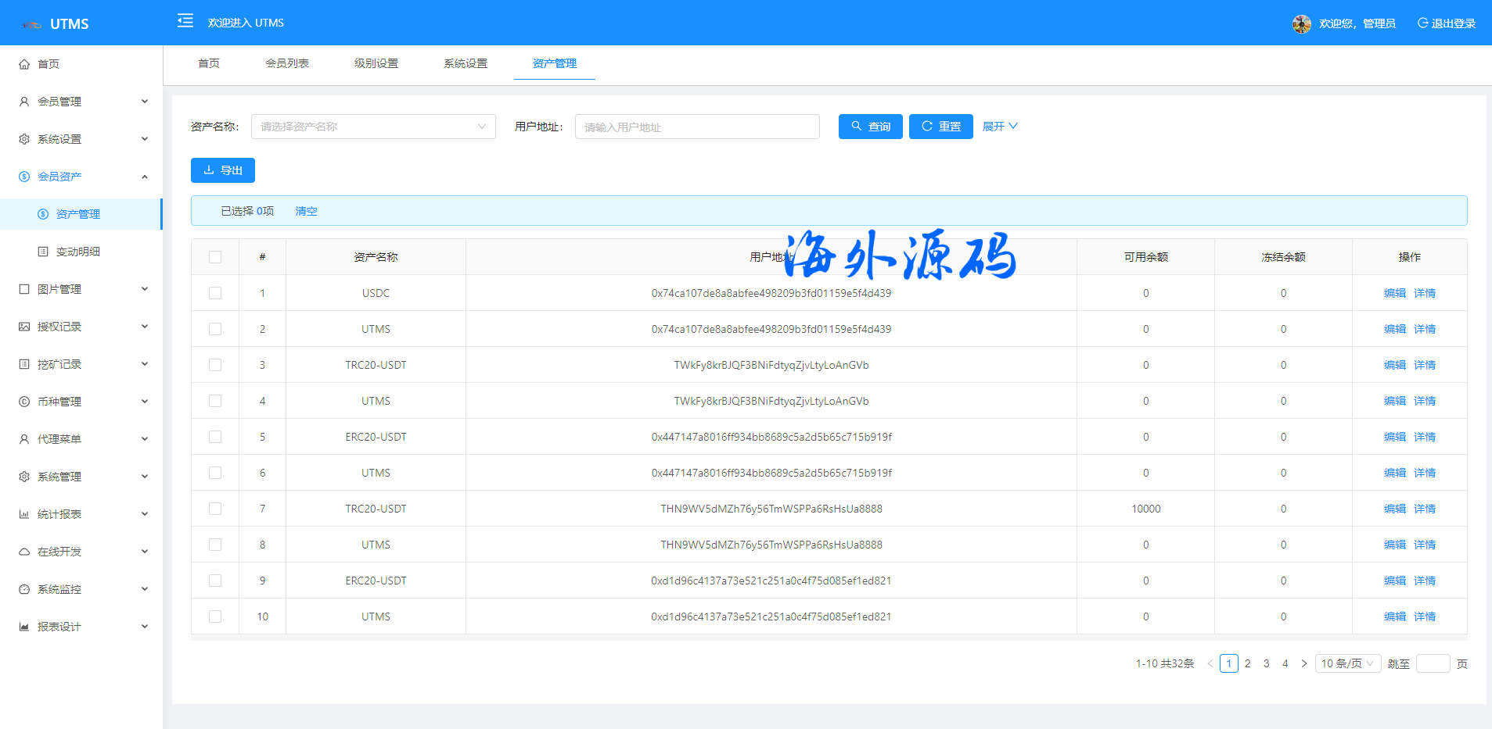
Task: Click the 在线开发 cloud icon
Action: pyautogui.click(x=24, y=552)
